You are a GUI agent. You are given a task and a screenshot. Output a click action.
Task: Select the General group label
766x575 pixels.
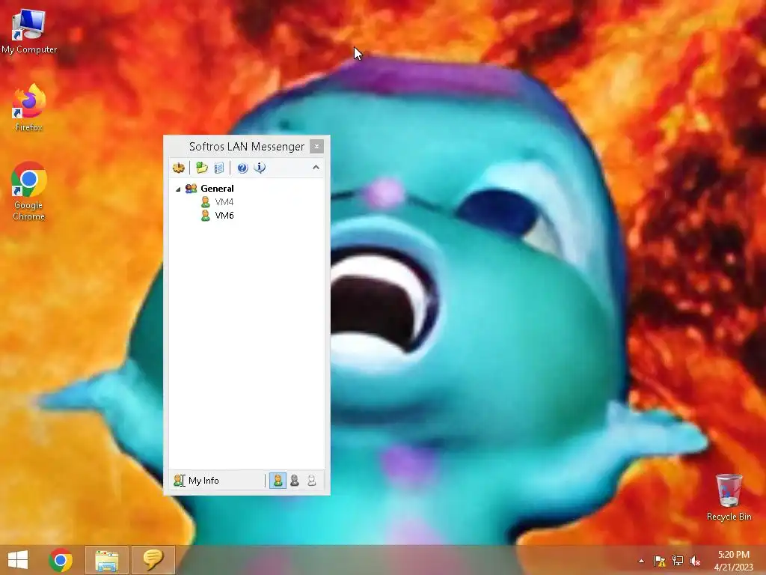coord(218,188)
